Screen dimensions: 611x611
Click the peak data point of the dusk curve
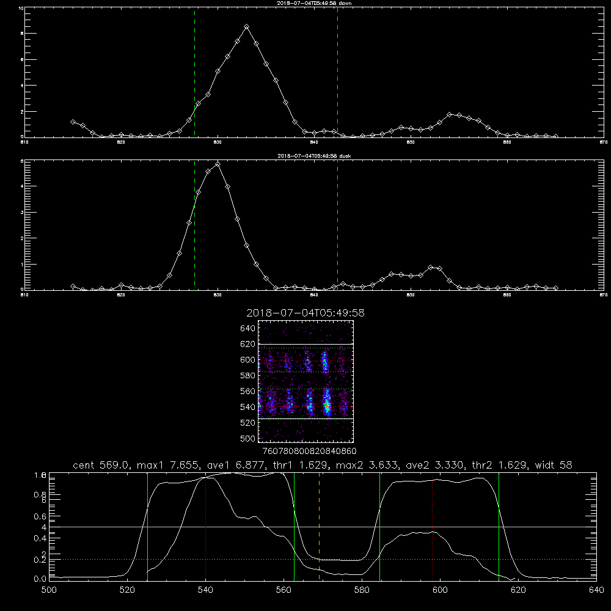point(218,164)
